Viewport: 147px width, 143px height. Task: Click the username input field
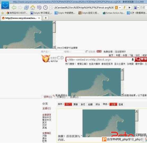pyautogui.click(x=57, y=52)
